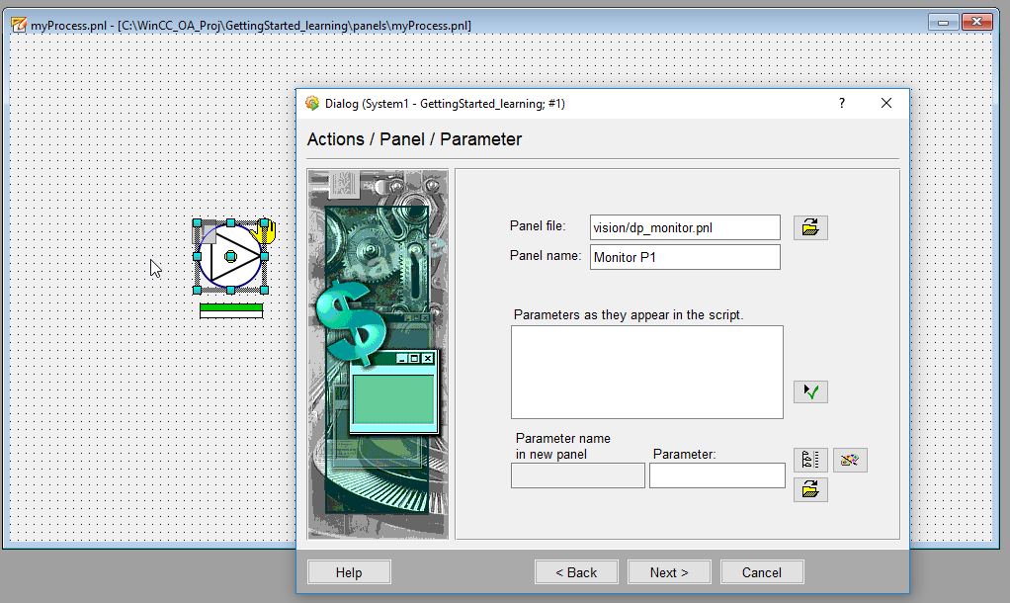This screenshot has height=603, width=1010.
Task: Focus the Panel file text field
Action: tap(685, 227)
